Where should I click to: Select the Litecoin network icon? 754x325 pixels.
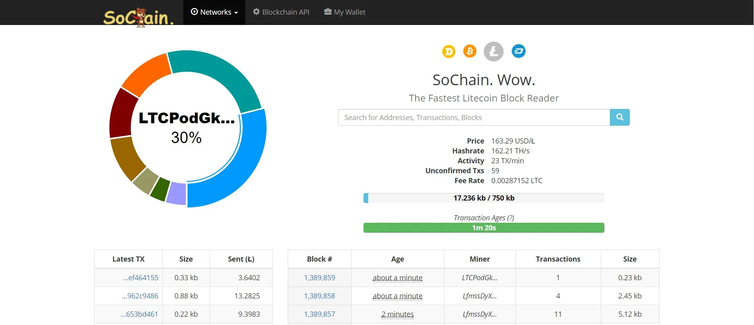click(494, 52)
